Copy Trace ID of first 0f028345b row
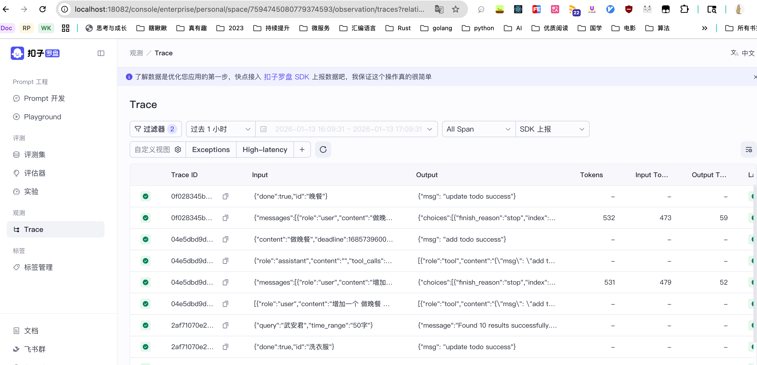This screenshot has width=757, height=365. [x=226, y=196]
